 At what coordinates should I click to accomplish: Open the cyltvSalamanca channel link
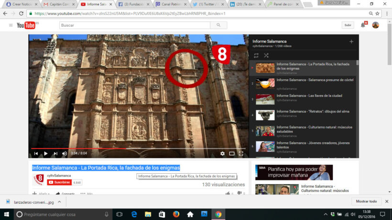pyautogui.click(x=59, y=176)
